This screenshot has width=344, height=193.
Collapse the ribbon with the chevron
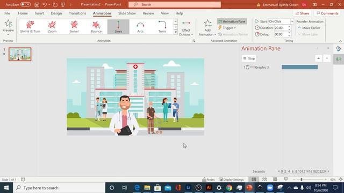pos(340,41)
